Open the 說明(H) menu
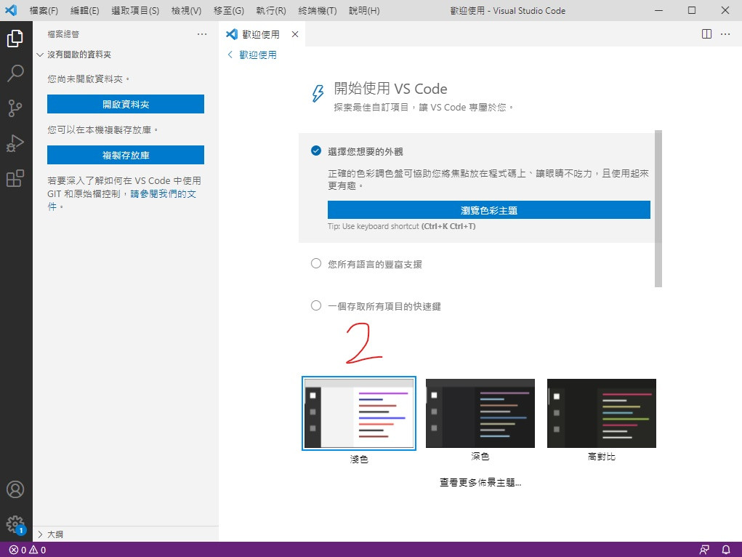The height and width of the screenshot is (557, 742). (364, 10)
